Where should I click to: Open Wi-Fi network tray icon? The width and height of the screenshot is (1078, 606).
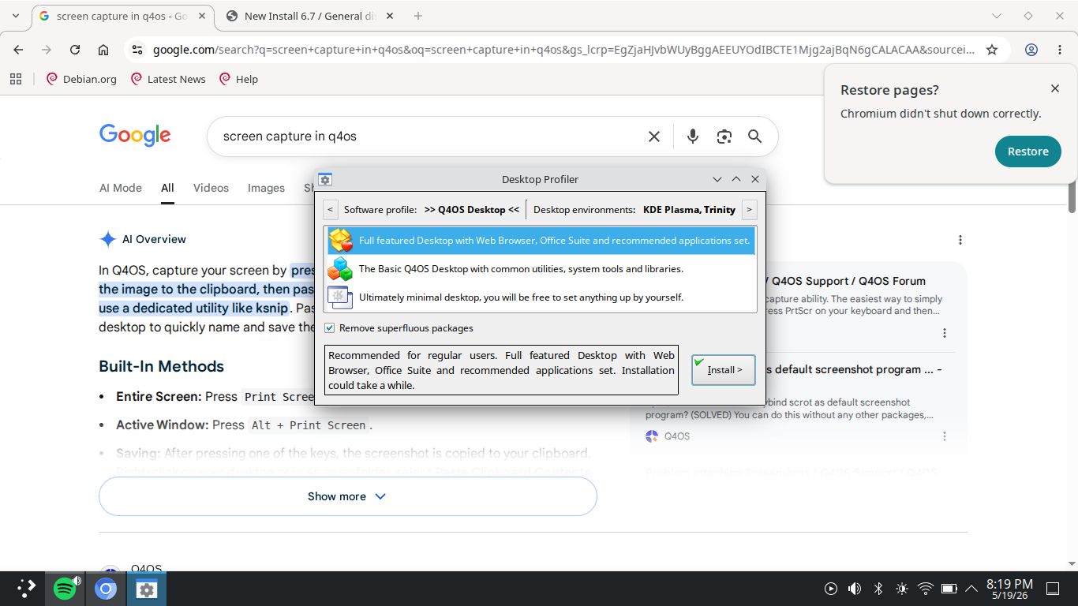tap(926, 589)
